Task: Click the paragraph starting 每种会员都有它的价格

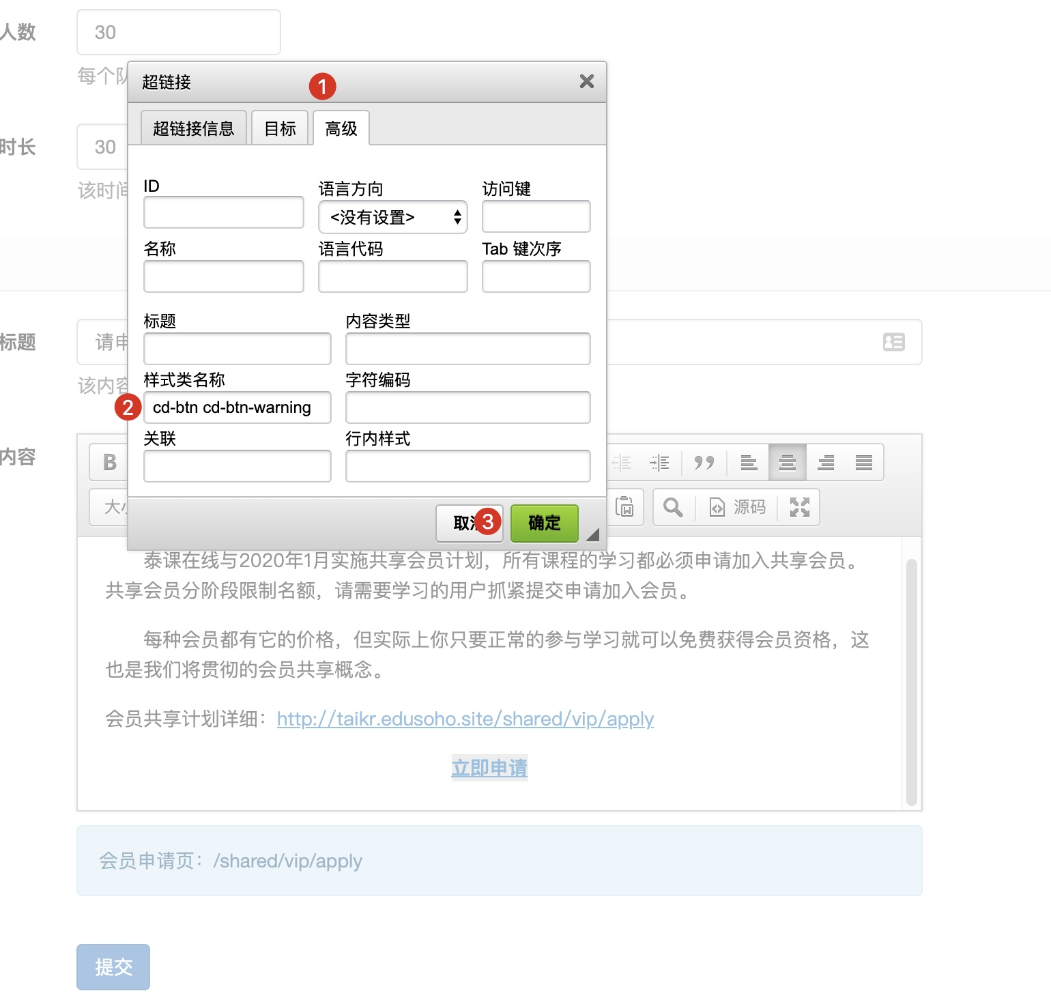Action: [x=487, y=655]
